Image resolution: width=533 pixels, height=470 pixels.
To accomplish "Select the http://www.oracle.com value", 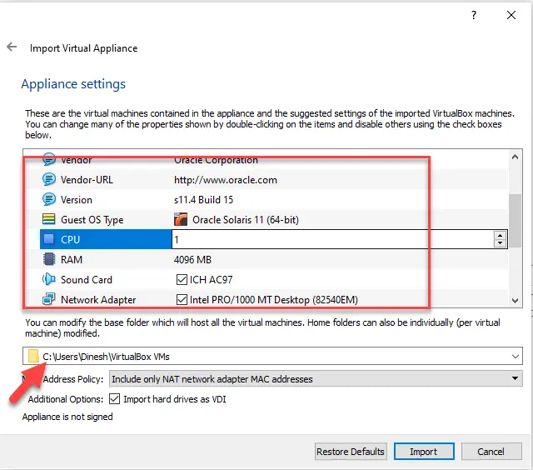I will coord(226,180).
